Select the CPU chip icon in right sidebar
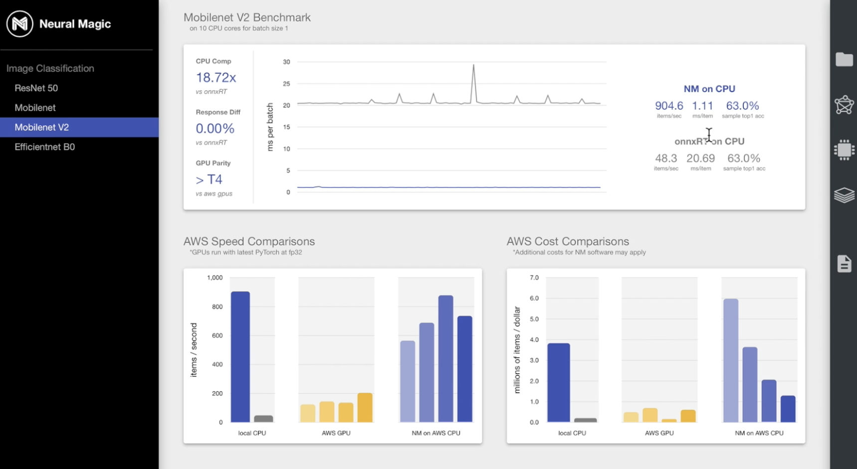857x469 pixels. pyautogui.click(x=844, y=149)
